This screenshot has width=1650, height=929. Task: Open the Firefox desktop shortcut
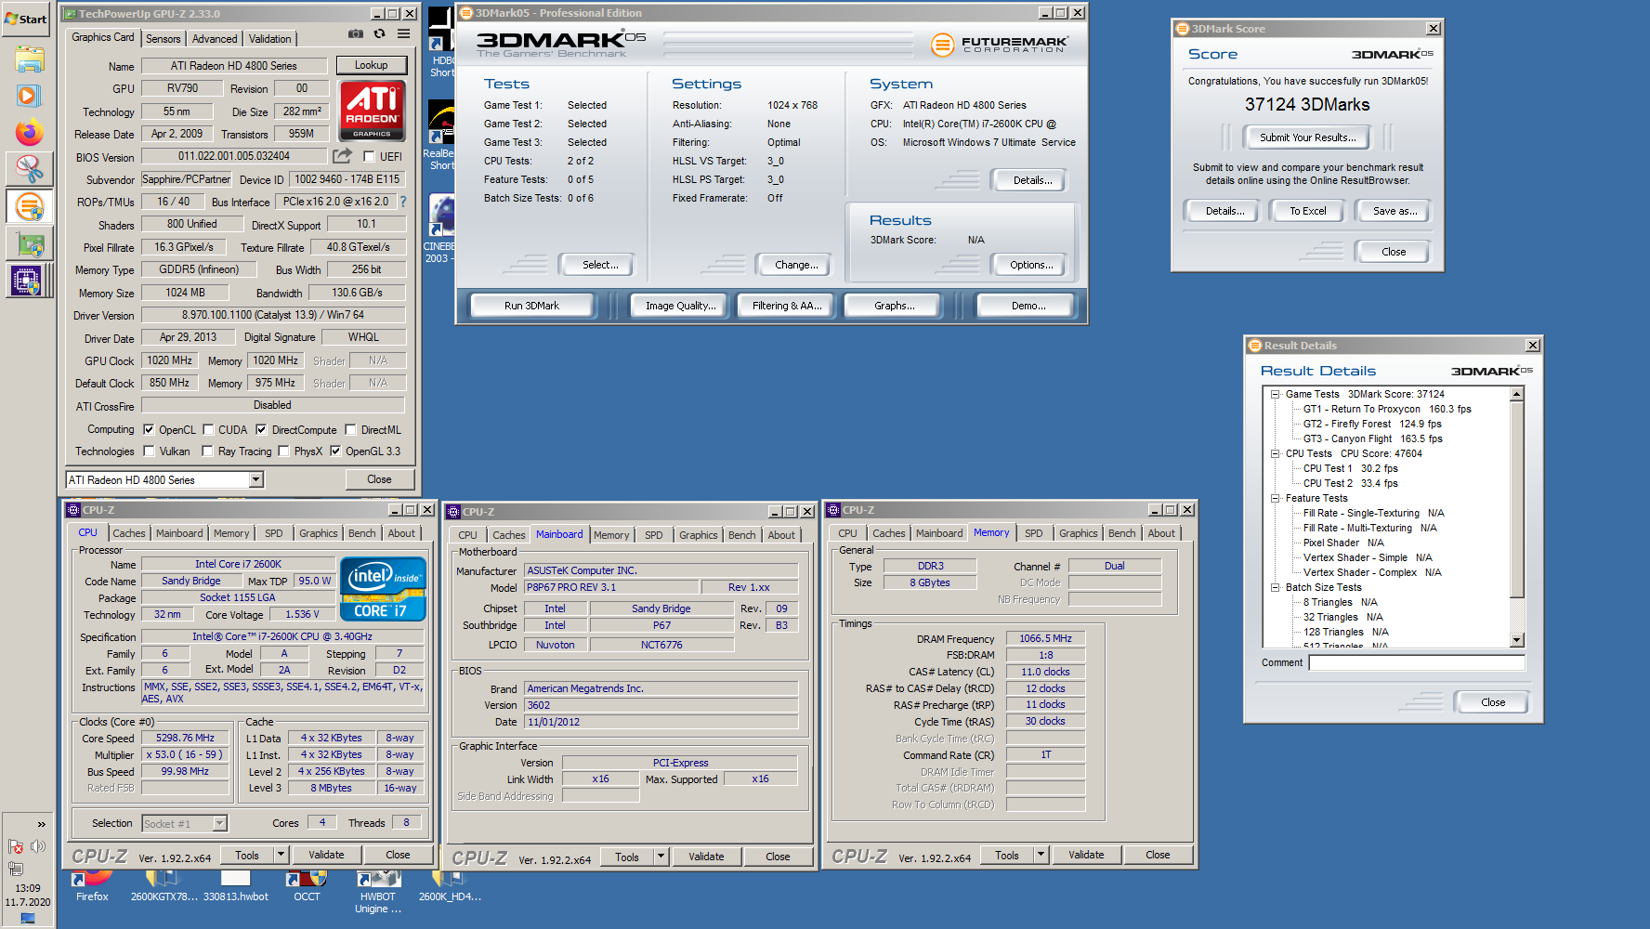(x=92, y=886)
